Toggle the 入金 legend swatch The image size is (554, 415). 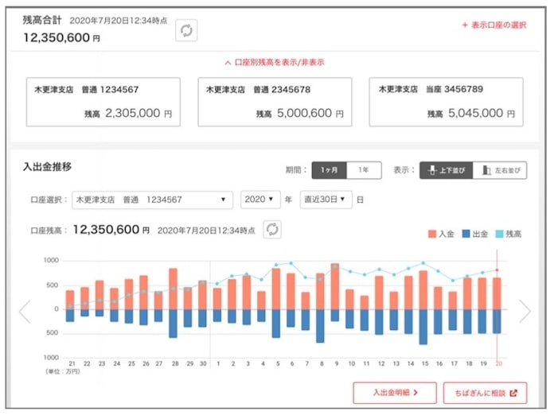[431, 234]
